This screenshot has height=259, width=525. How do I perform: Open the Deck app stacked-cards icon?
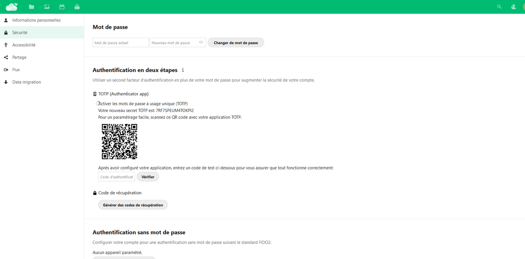(77, 7)
